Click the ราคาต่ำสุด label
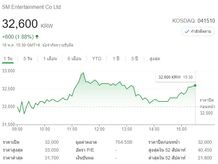Image resolution: width=218 pixels, height=164 pixels. (13, 158)
